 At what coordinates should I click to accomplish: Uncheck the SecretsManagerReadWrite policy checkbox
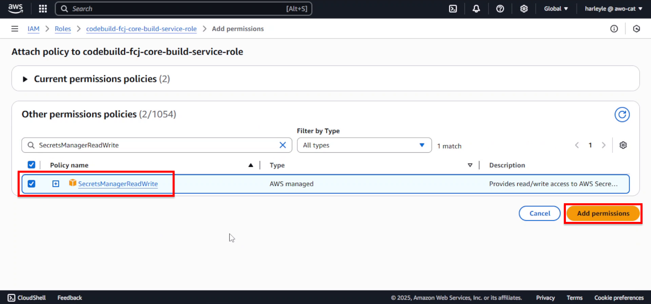(31, 184)
